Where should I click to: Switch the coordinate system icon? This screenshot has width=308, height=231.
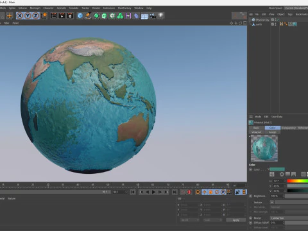(x=44, y=16)
